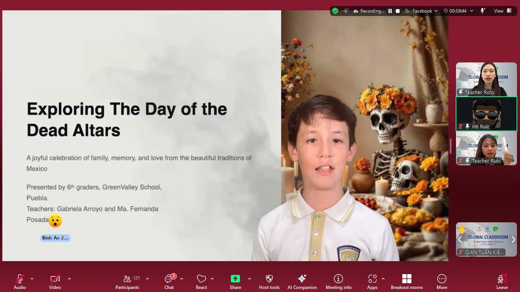The image size is (520, 292).
Task: Open Facebook live stream dropdown
Action: [424, 11]
